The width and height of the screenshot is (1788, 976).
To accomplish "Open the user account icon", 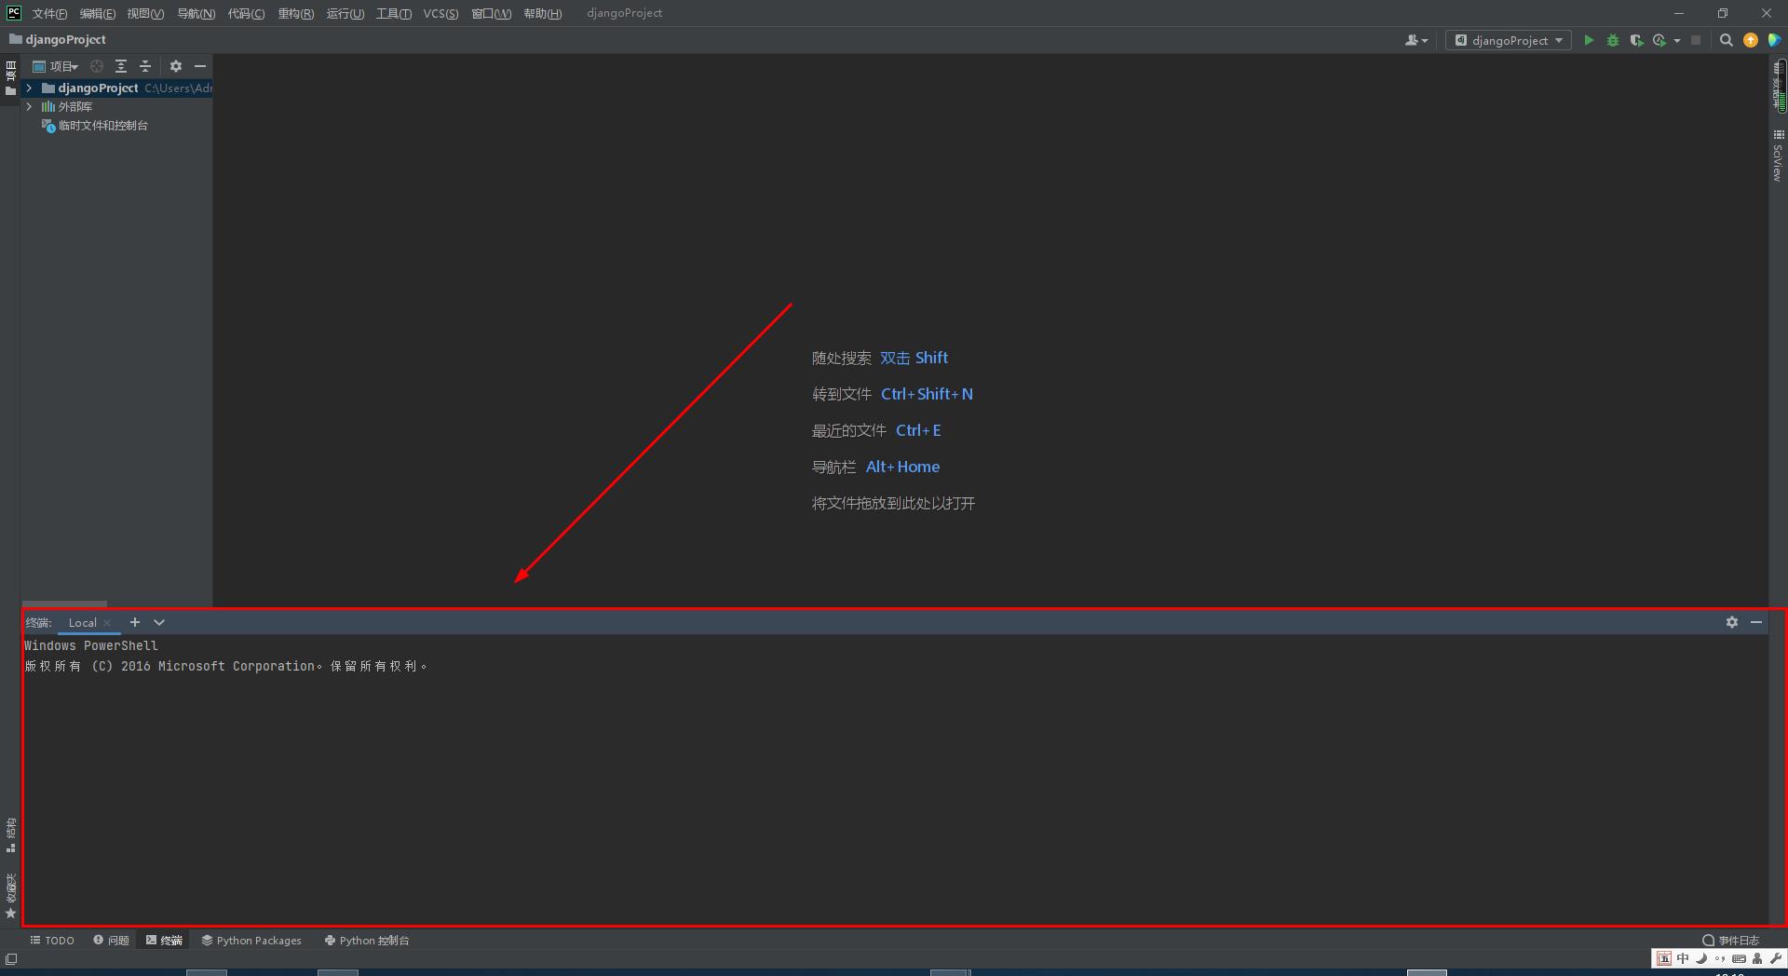I will point(1415,40).
